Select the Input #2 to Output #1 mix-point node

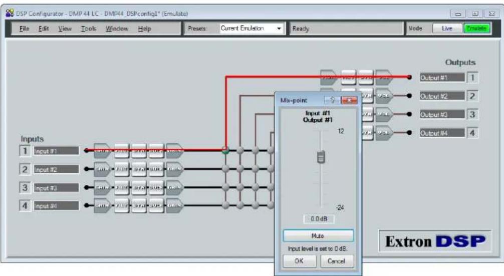tap(225, 169)
